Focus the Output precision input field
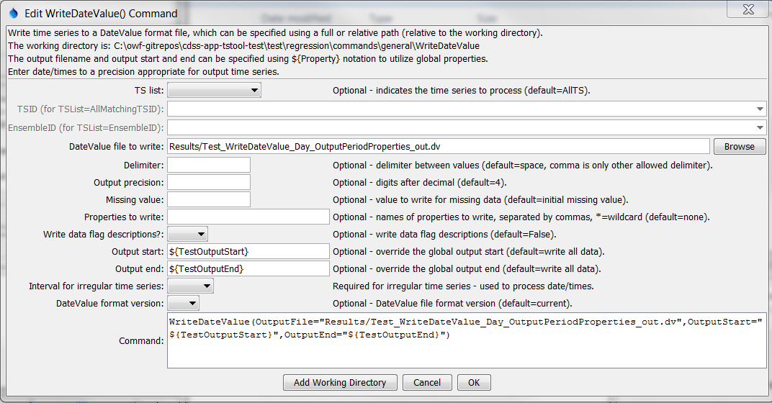 (x=209, y=182)
